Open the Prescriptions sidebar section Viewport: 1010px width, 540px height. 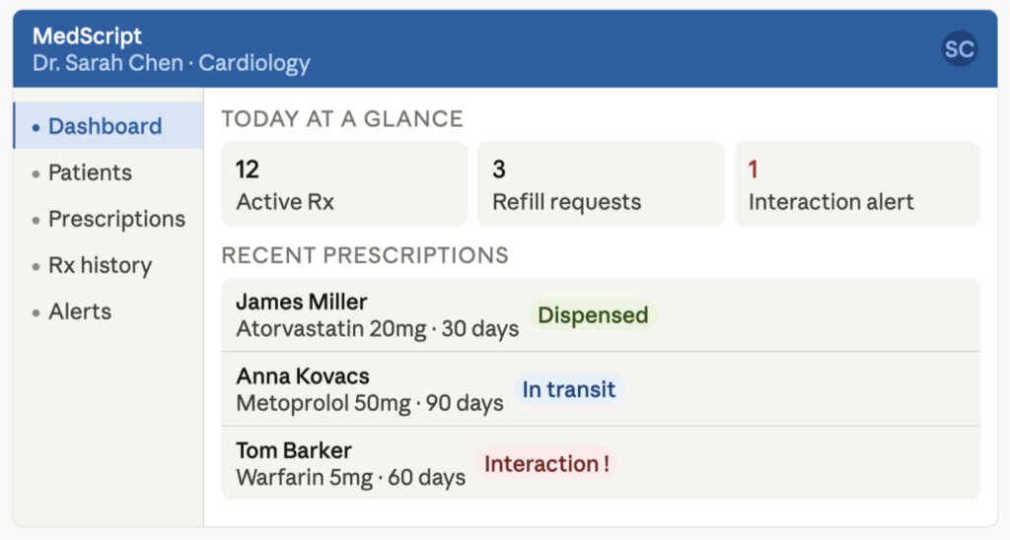tap(116, 219)
